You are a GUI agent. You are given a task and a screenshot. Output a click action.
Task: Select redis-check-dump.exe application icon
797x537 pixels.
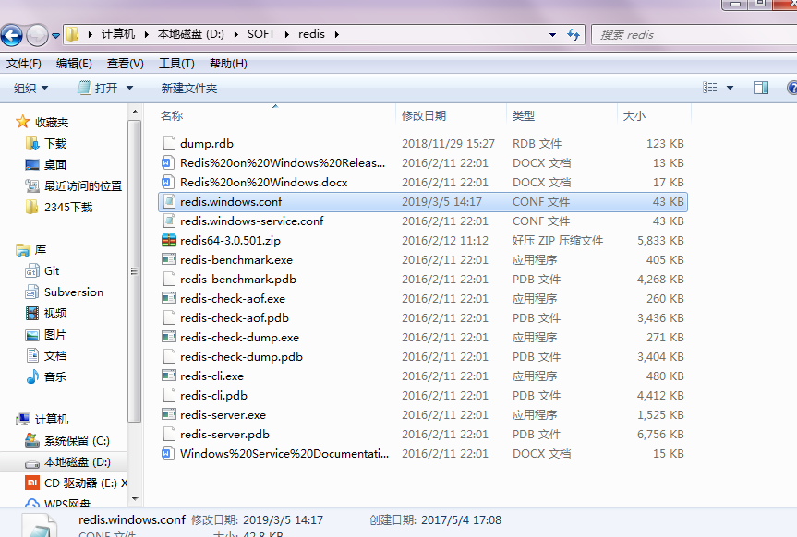(169, 338)
